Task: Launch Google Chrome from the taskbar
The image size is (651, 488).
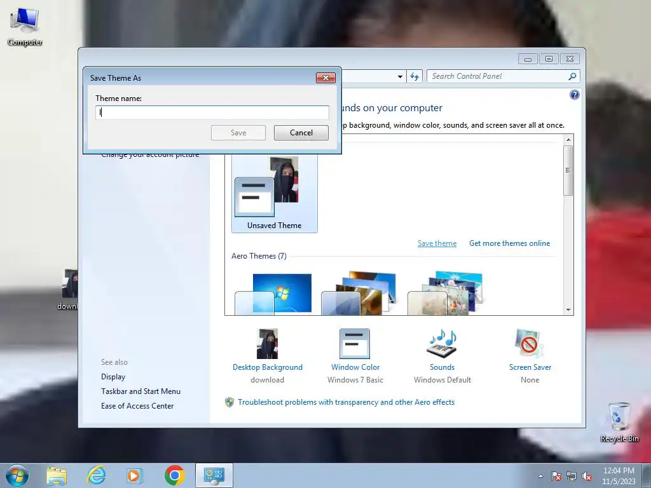Action: (174, 475)
